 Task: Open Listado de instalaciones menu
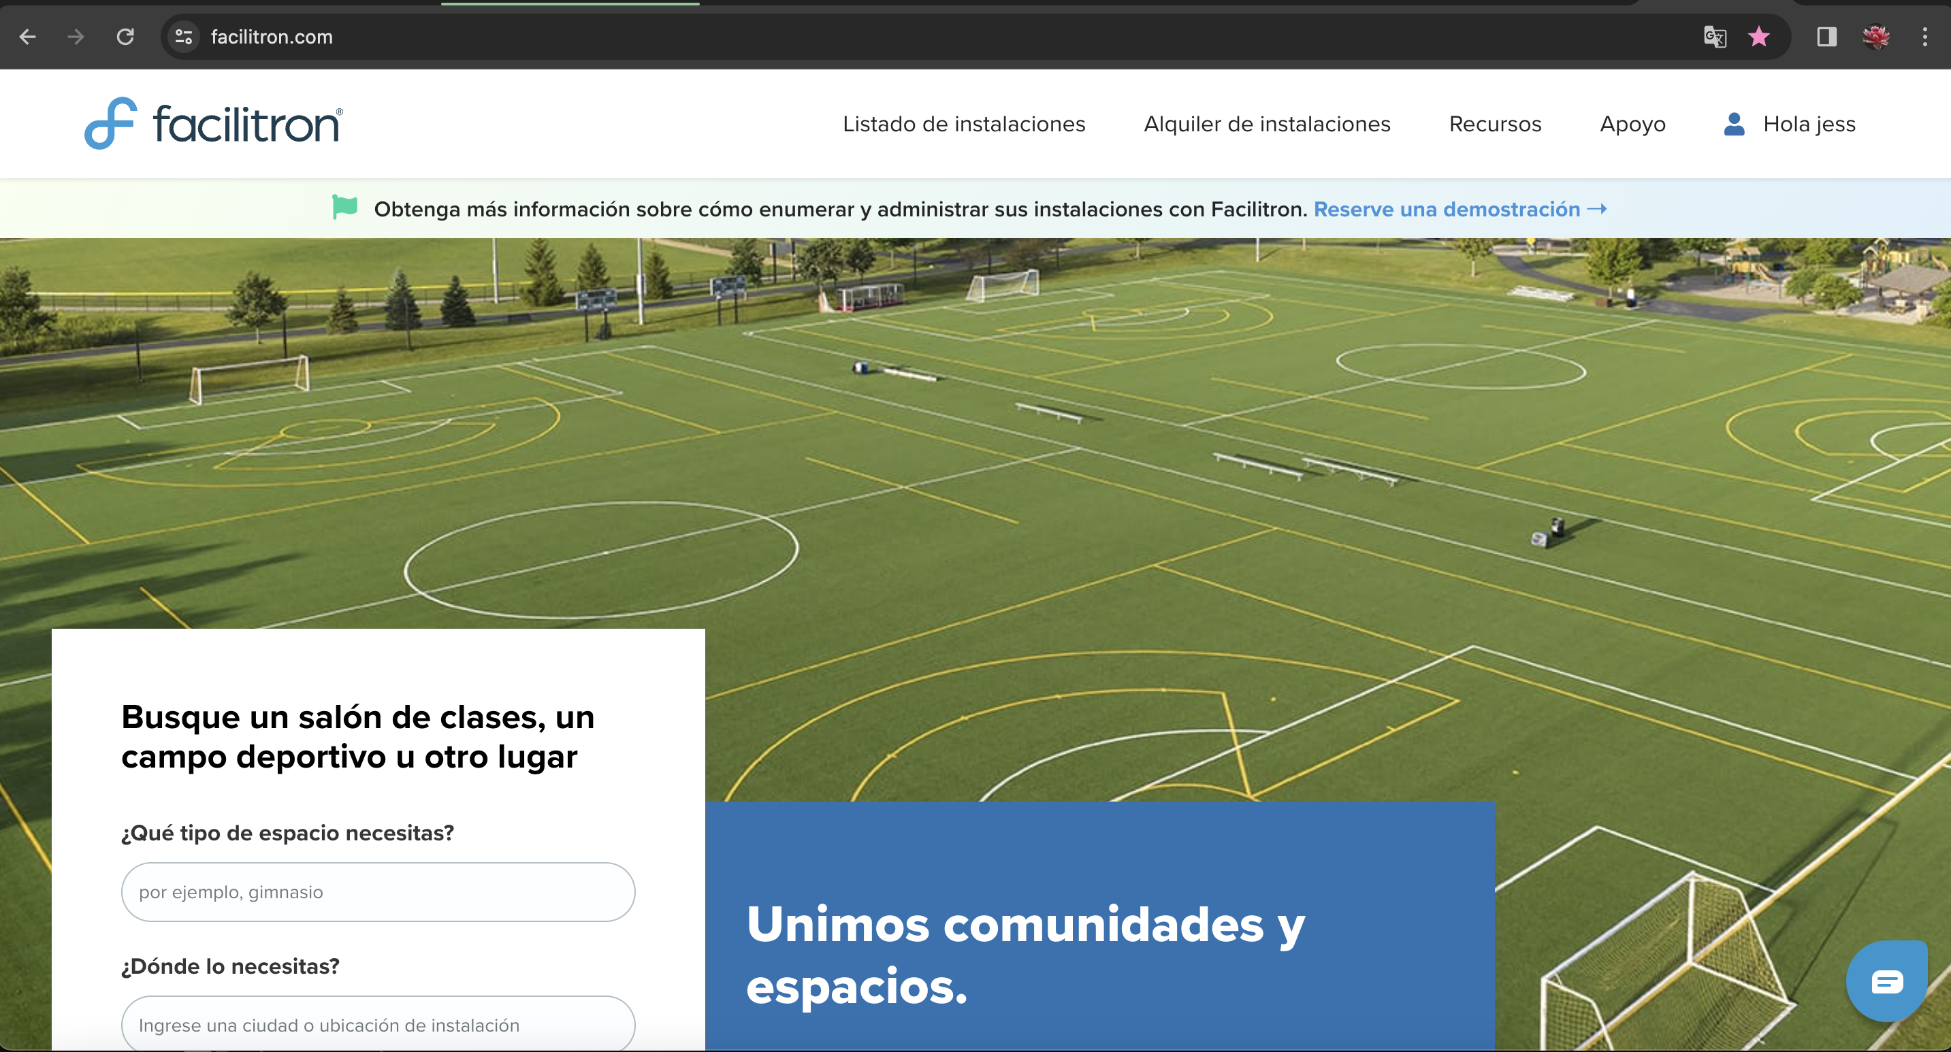point(963,123)
